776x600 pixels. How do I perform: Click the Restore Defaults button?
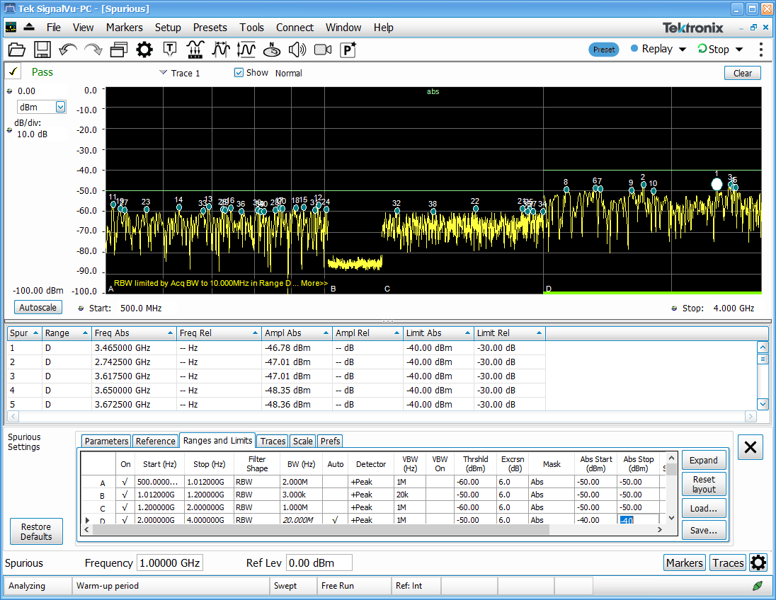tap(36, 531)
